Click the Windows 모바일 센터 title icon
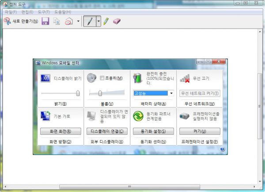Image resolution: width=265 pixels, height=192 pixels. tap(38, 63)
